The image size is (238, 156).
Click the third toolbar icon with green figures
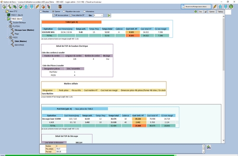(15, 6)
